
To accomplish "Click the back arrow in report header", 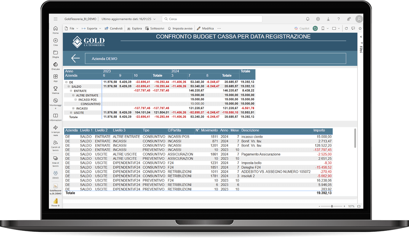I will click(x=75, y=58).
